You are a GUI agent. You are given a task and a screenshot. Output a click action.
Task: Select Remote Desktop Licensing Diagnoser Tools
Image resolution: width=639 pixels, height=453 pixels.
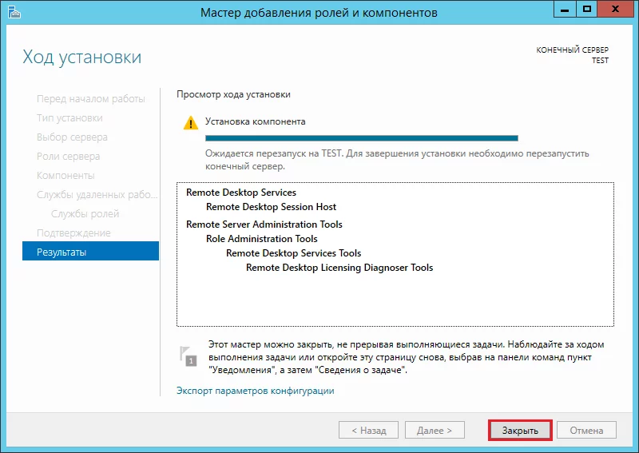click(x=339, y=268)
